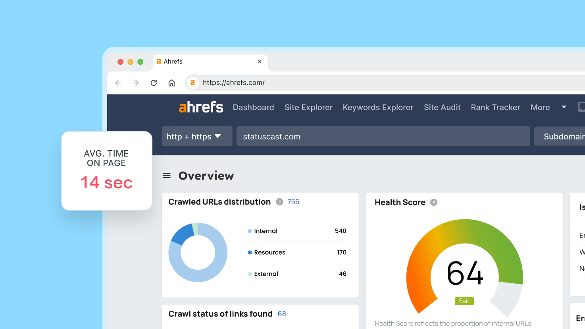Open the 756 crawled URLs link

click(293, 202)
